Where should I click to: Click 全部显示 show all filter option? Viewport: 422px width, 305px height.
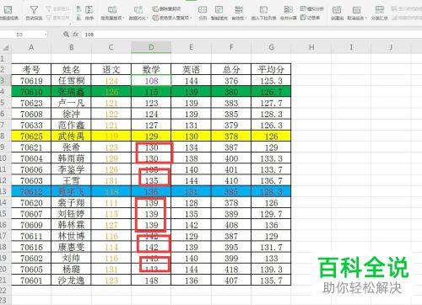pos(57,8)
